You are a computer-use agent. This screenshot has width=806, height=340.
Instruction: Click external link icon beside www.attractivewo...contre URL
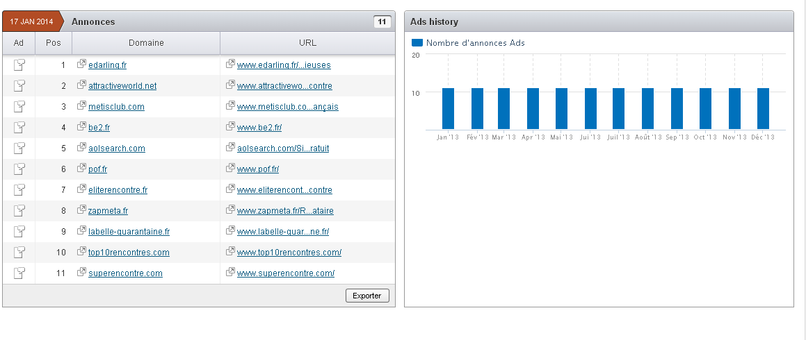(x=230, y=85)
